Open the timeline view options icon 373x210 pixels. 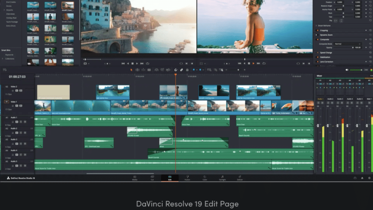coord(5,70)
